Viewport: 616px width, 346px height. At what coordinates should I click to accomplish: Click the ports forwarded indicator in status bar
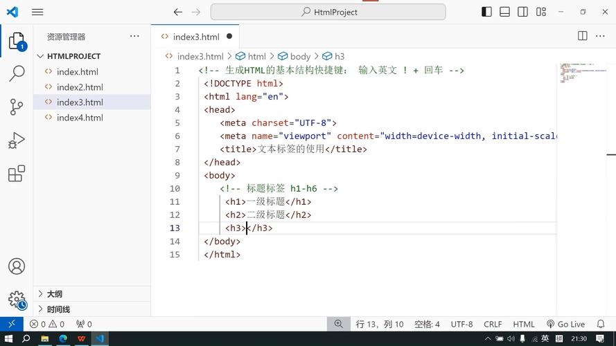(x=84, y=324)
